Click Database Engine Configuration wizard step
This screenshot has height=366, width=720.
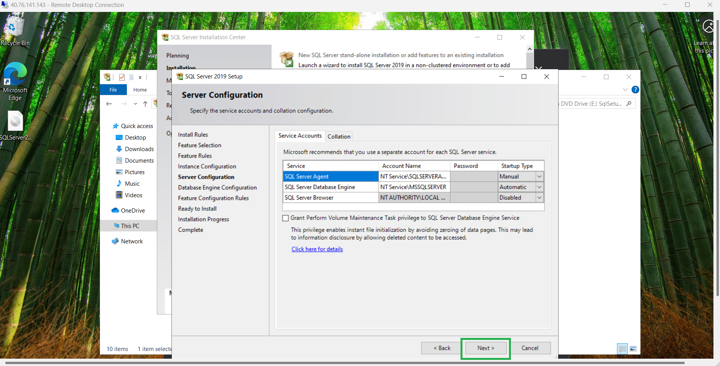[x=217, y=188]
